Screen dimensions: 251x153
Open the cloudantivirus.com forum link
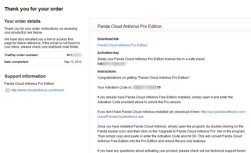click(38, 90)
